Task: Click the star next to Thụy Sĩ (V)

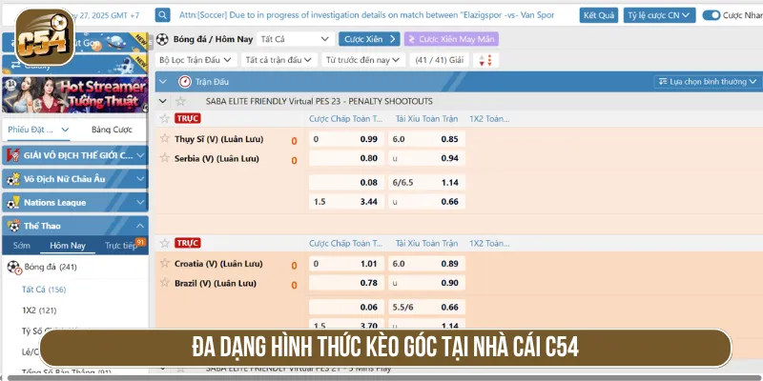Action: [165, 138]
